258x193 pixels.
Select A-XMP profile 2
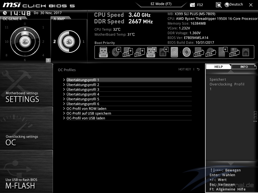click(54, 41)
